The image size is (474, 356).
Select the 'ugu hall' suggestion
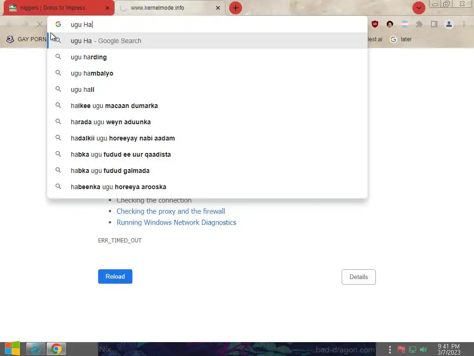207,89
